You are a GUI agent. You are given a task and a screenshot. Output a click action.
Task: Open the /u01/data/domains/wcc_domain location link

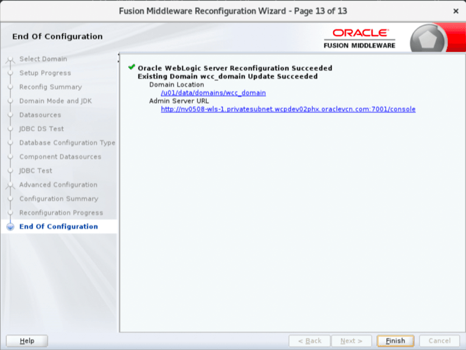[213, 93]
